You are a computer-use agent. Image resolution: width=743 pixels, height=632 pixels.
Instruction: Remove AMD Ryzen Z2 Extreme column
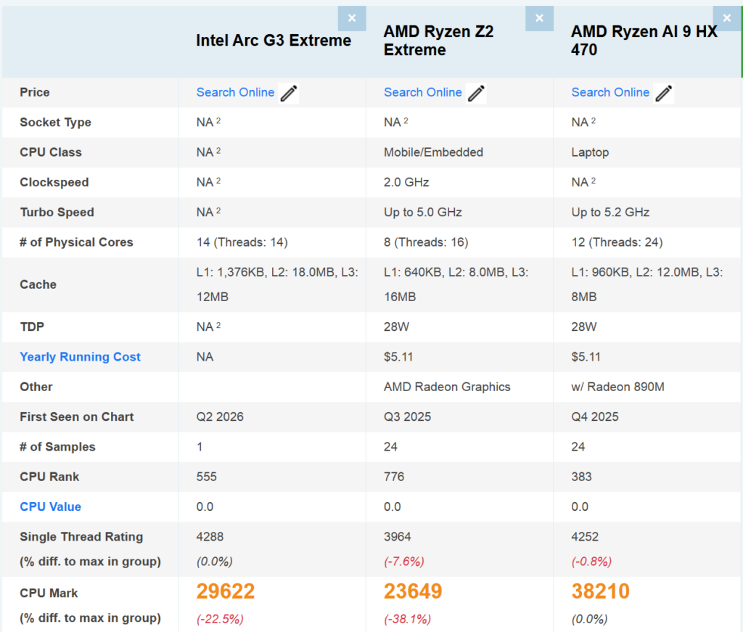[539, 18]
